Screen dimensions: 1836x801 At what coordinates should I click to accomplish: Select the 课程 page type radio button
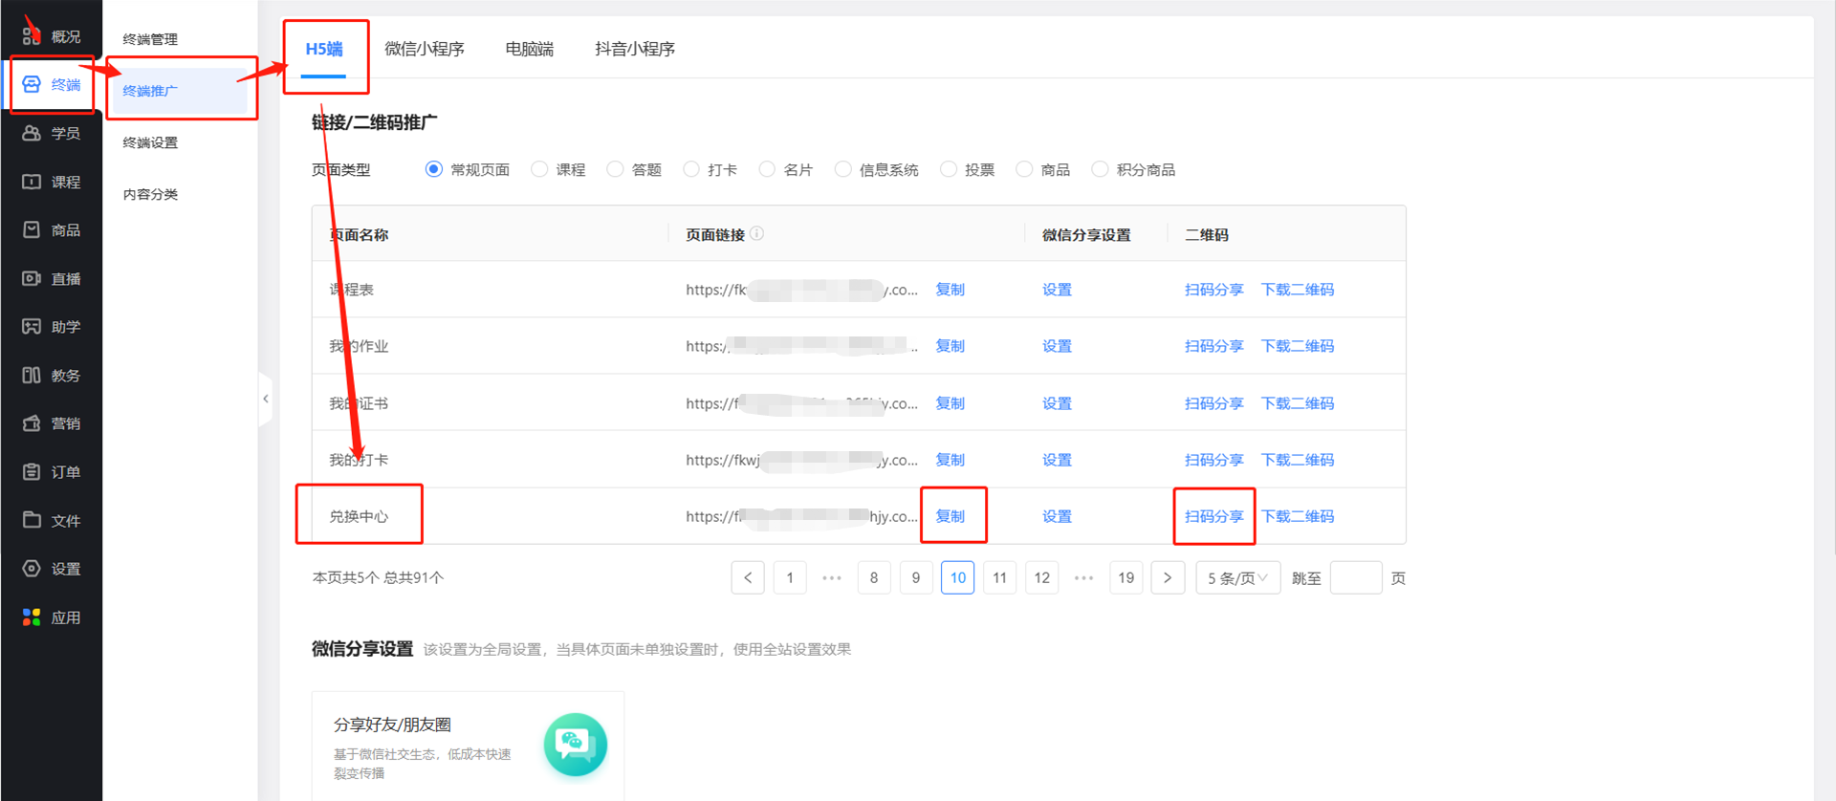tap(540, 169)
